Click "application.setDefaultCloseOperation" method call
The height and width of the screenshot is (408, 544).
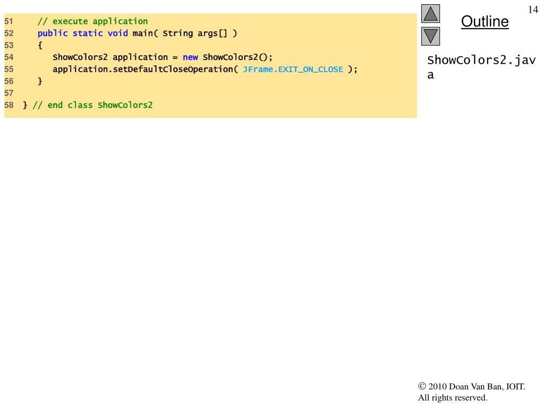click(142, 70)
